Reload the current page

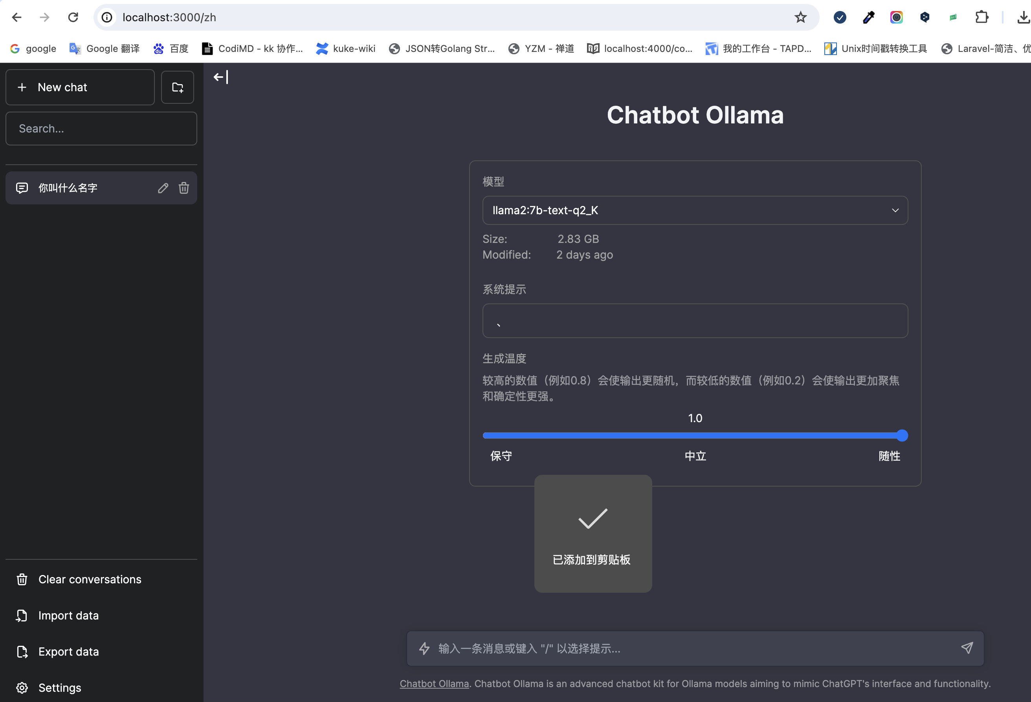(x=73, y=17)
